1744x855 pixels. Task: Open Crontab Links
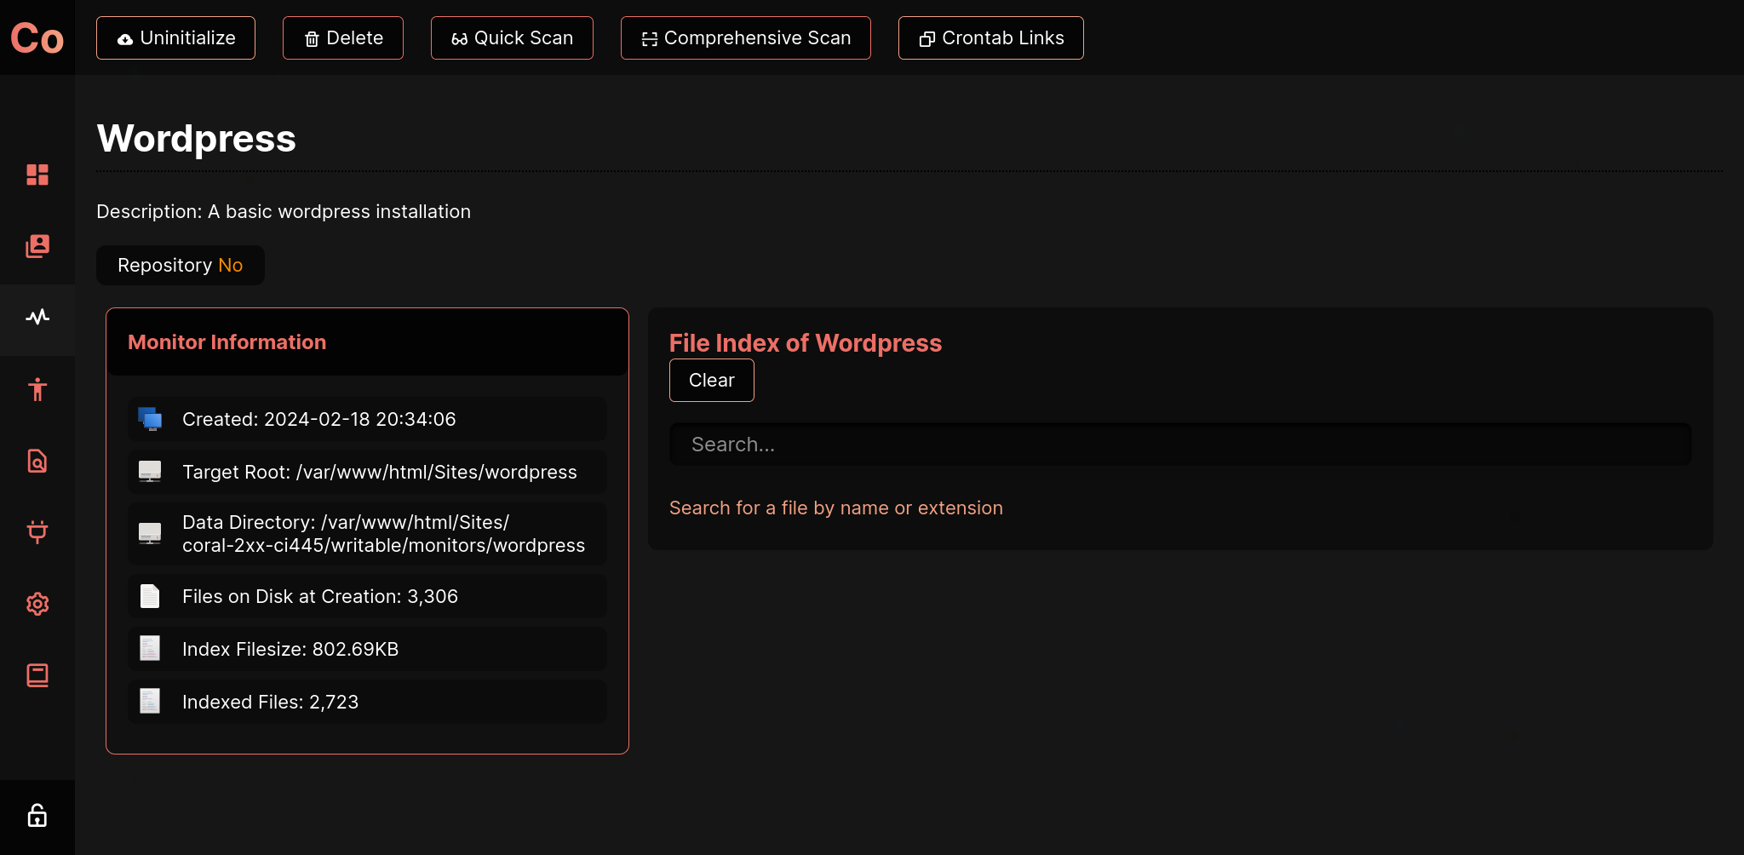pos(990,38)
